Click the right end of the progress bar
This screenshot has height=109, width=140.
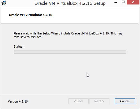coord(124,52)
